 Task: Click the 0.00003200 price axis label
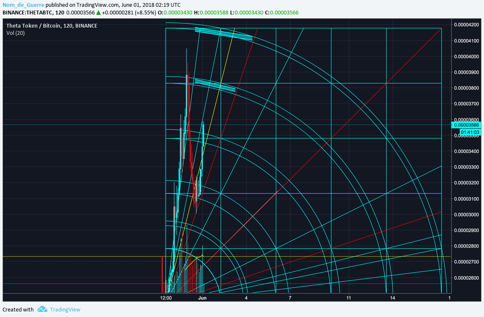pos(467,183)
